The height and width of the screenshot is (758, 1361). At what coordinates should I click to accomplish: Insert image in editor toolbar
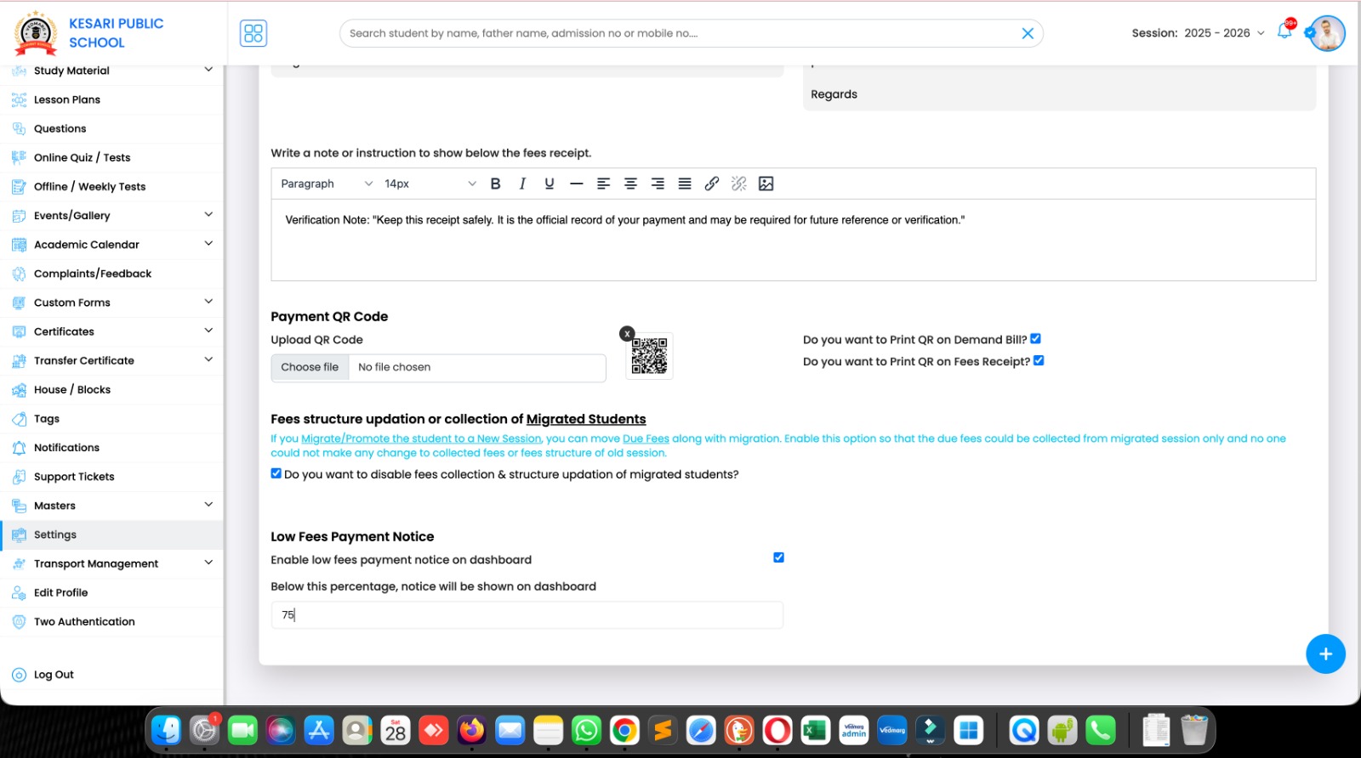pyautogui.click(x=766, y=184)
